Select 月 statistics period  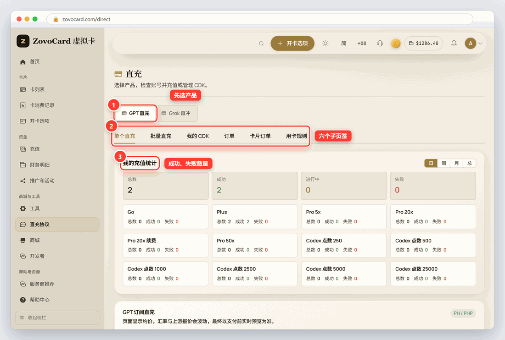point(457,163)
